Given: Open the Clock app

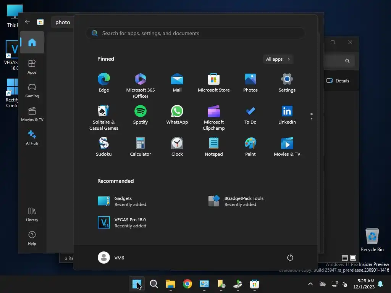Looking at the screenshot, I should (177, 147).
